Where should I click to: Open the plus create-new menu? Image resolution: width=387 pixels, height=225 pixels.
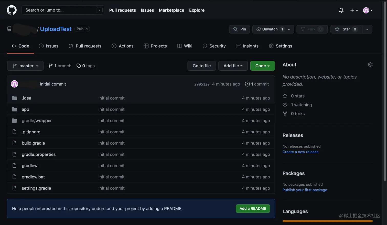click(354, 10)
